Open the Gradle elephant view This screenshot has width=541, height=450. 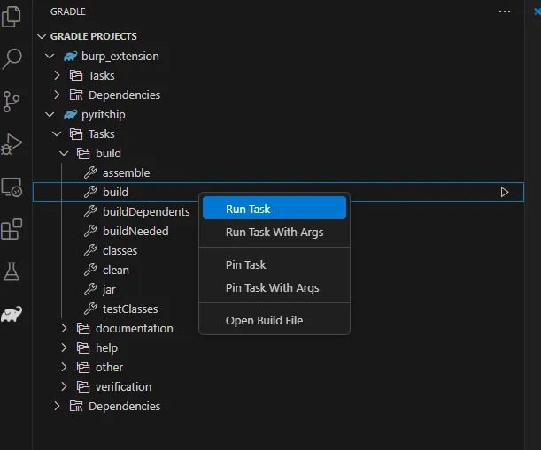[12, 314]
